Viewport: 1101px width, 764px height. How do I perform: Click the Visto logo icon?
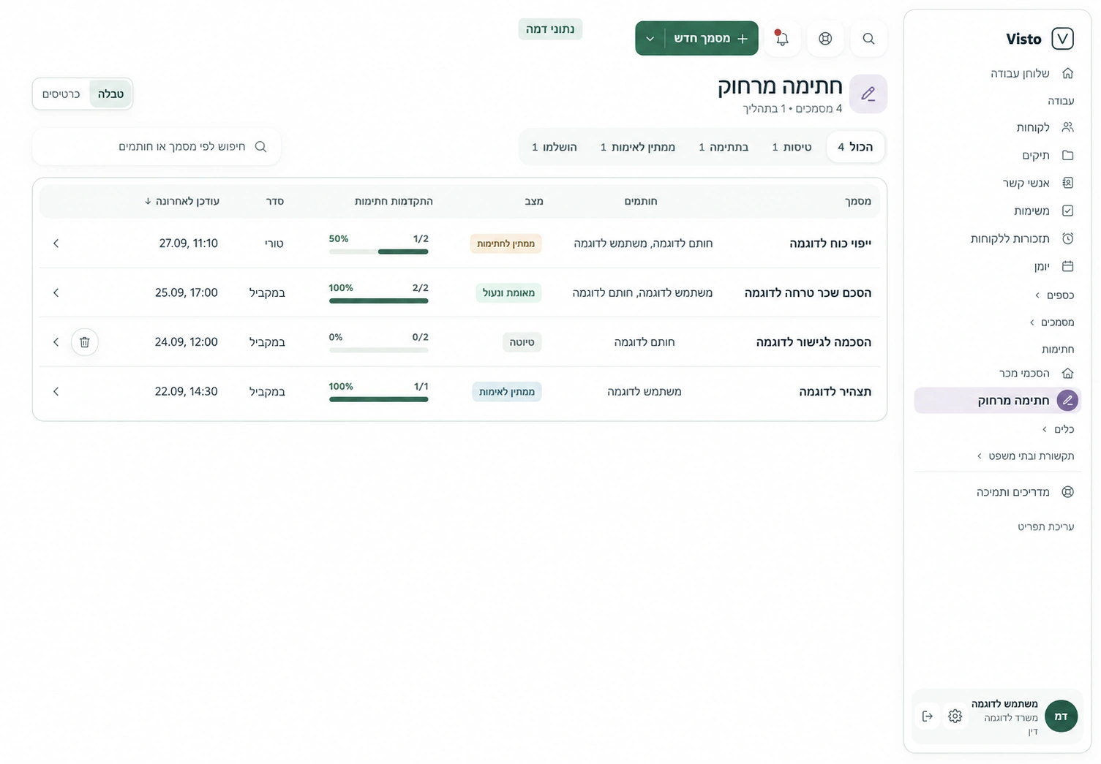(x=1062, y=39)
